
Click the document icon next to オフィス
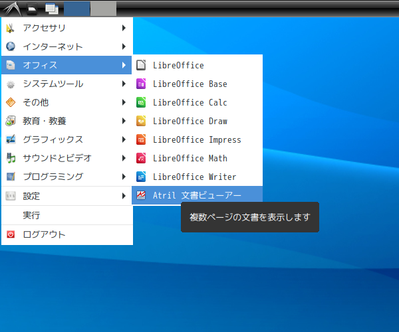[x=11, y=65]
